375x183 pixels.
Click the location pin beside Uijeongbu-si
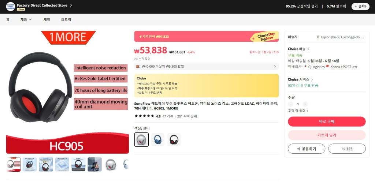[318, 37]
